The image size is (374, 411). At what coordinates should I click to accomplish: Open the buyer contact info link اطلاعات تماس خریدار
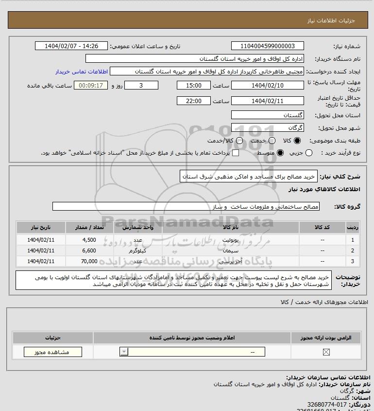82,71
